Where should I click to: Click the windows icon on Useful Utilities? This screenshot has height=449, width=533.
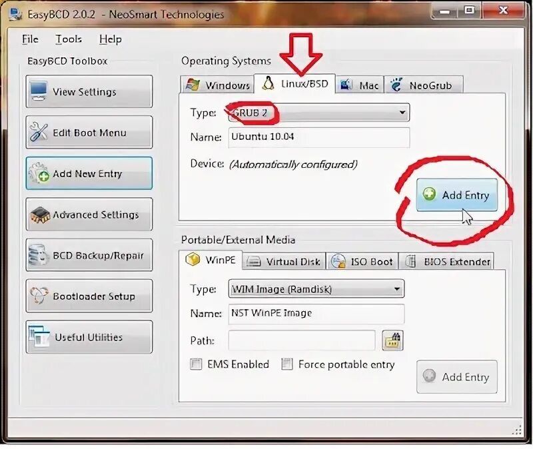pyautogui.click(x=39, y=336)
